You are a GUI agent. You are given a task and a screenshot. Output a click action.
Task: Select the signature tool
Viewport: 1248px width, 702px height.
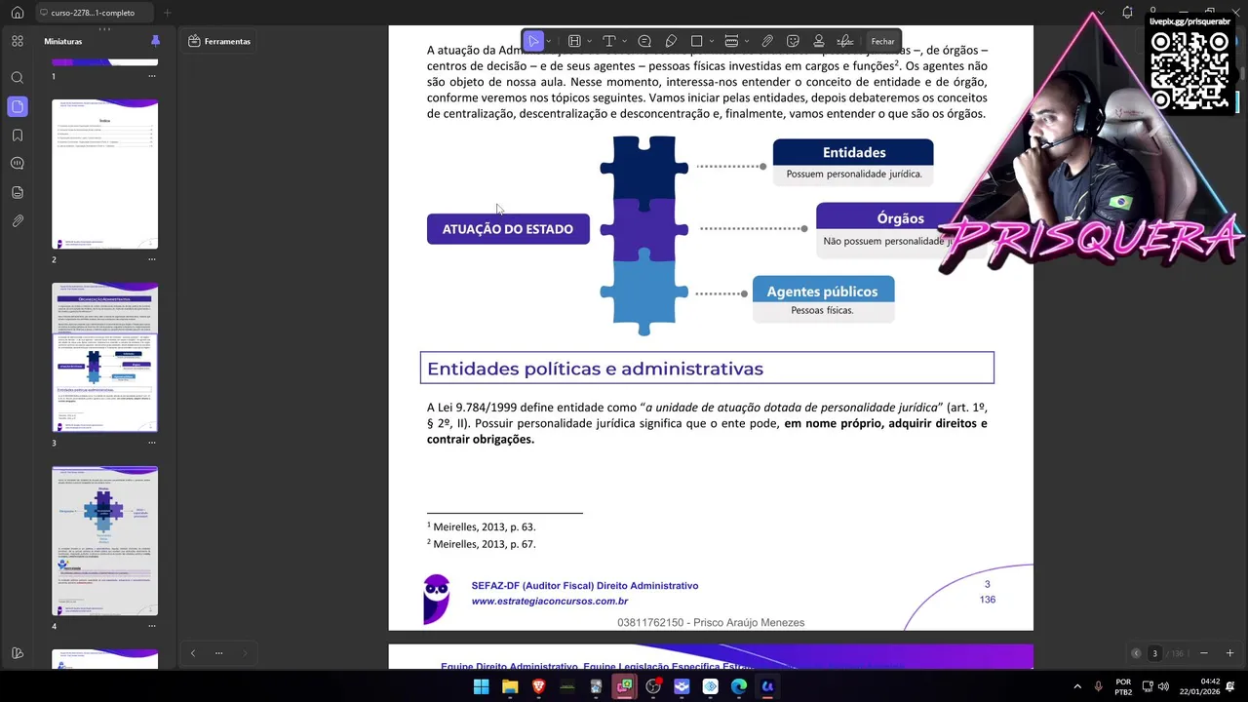[845, 41]
